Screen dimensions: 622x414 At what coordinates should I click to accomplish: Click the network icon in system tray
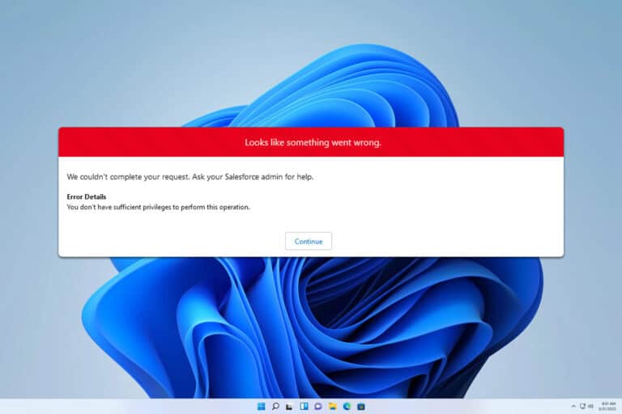click(x=582, y=406)
